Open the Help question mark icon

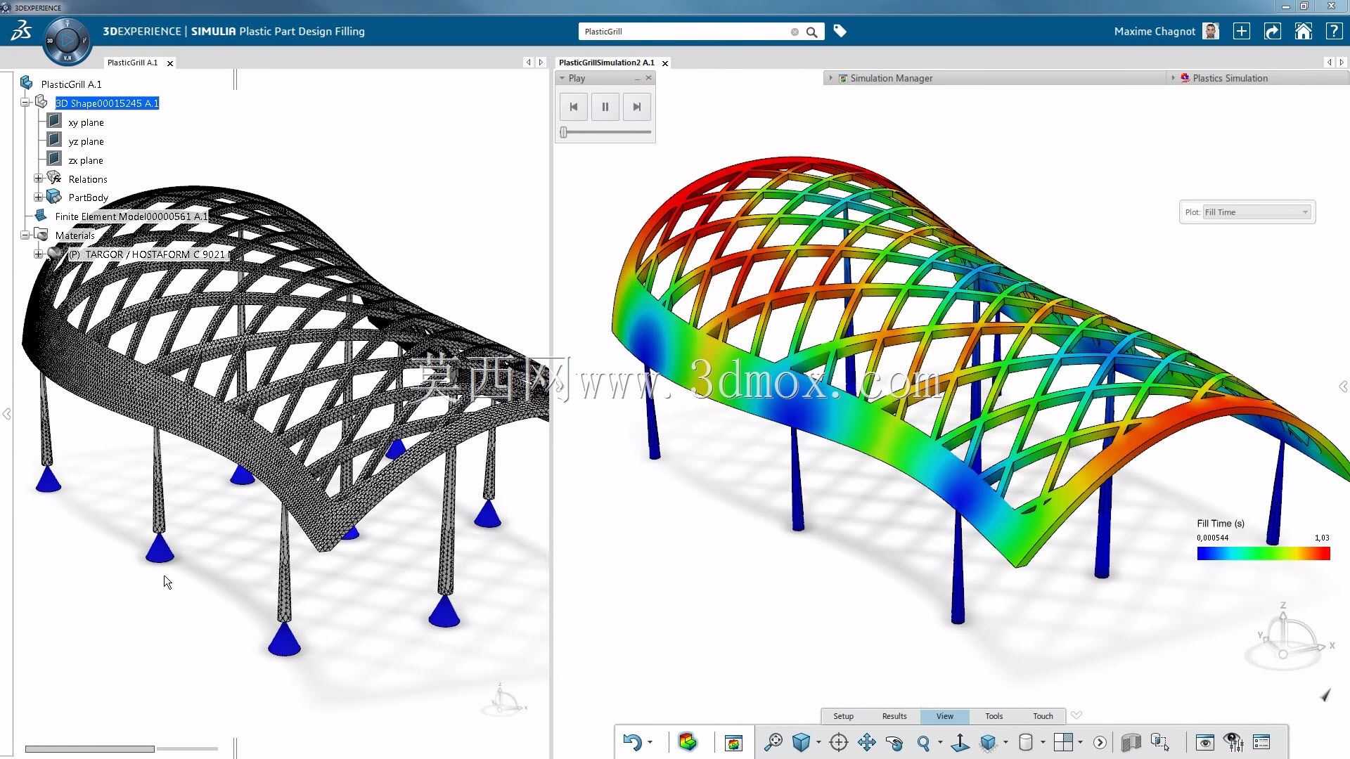tap(1334, 31)
